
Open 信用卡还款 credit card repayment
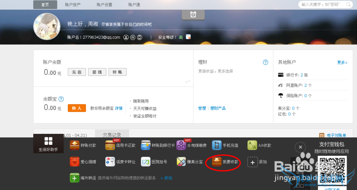pyautogui.click(x=110, y=145)
